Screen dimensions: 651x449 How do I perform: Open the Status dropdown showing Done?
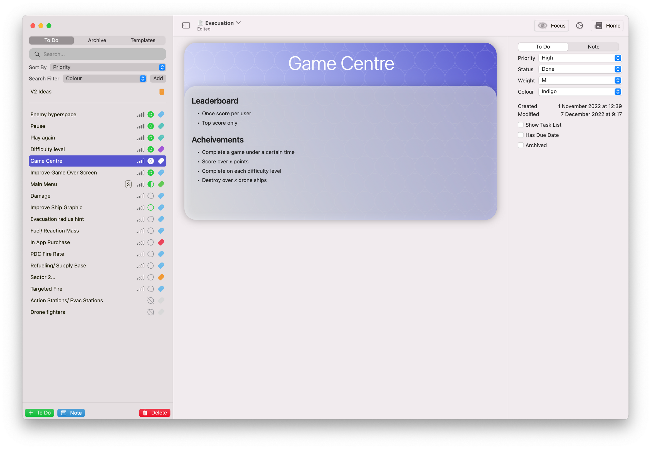580,69
